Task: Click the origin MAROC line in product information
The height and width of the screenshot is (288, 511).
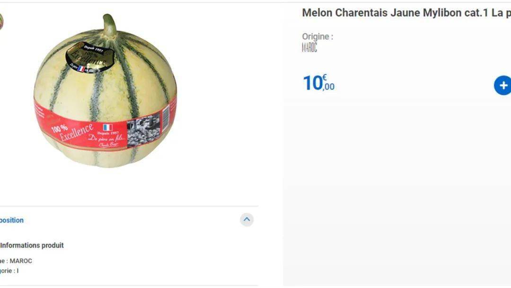Action: tap(17, 261)
